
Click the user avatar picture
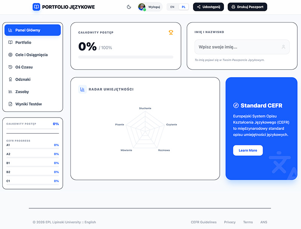click(141, 7)
